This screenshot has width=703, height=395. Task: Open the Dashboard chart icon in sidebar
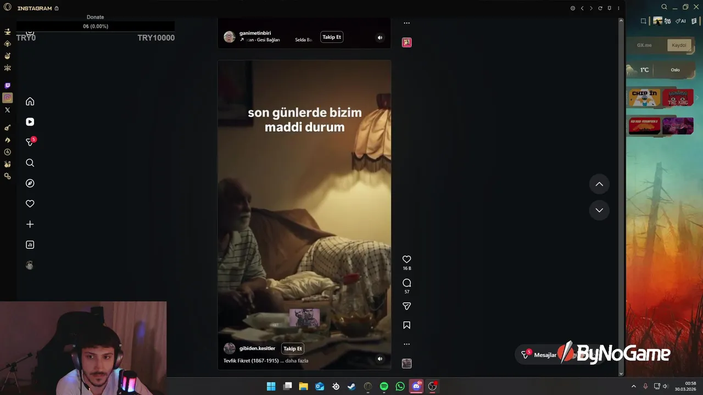click(30, 245)
